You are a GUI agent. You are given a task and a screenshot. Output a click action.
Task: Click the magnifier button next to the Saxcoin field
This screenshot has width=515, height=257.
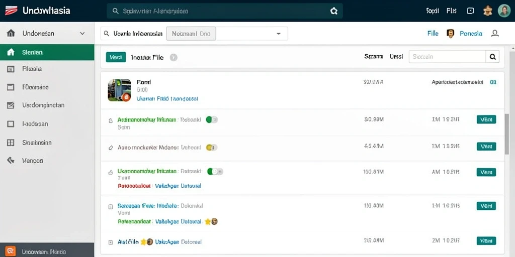point(492,57)
